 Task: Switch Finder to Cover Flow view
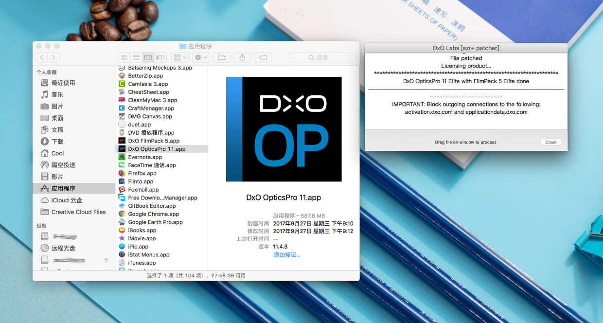click(x=160, y=57)
